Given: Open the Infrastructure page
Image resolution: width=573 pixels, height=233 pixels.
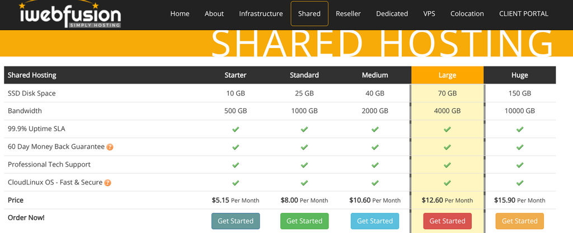Looking at the screenshot, I should click(261, 13).
